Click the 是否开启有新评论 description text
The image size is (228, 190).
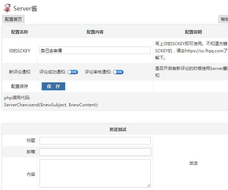(x=192, y=72)
